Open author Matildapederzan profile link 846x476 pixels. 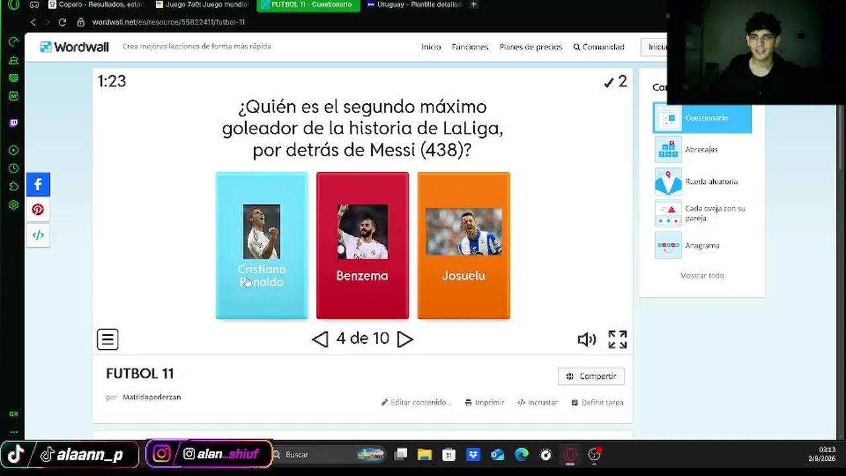(x=152, y=397)
